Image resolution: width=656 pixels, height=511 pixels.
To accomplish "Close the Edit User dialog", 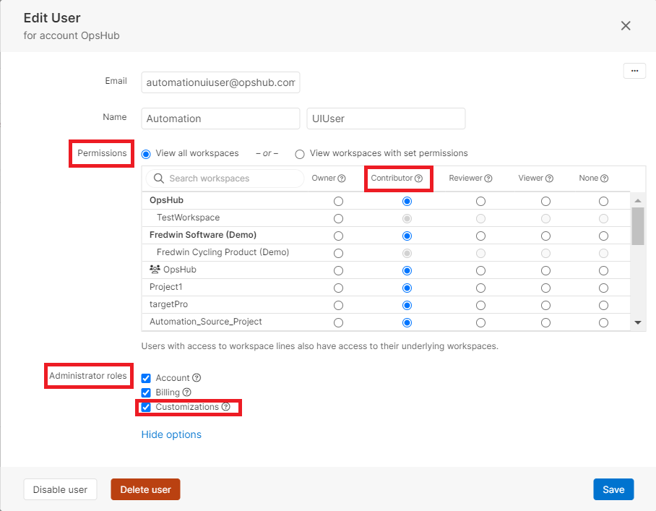I will [x=626, y=26].
